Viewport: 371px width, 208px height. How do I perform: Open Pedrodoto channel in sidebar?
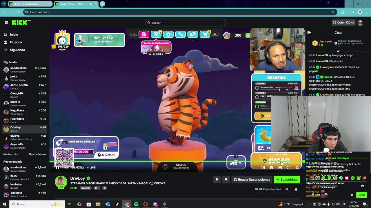[24, 120]
